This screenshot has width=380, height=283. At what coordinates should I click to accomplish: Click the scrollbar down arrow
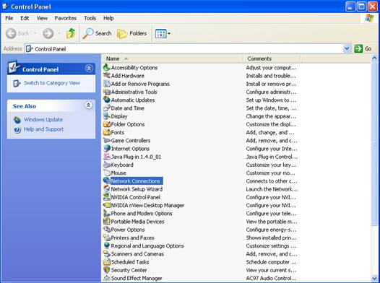pos(374,278)
